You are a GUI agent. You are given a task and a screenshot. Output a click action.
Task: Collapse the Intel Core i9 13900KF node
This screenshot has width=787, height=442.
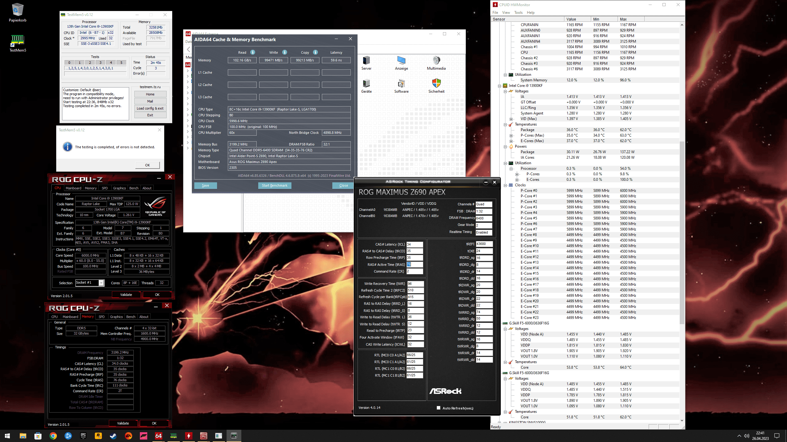(x=500, y=86)
